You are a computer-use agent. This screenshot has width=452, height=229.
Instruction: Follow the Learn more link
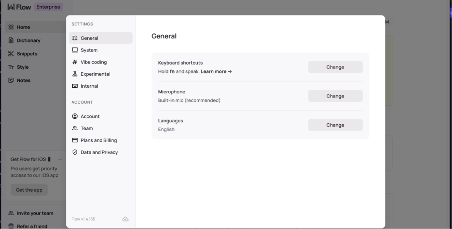tap(216, 71)
